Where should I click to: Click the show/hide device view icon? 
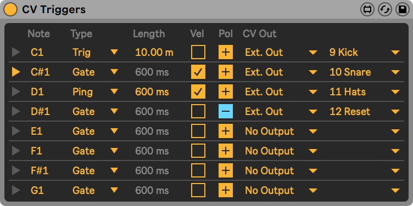point(367,10)
